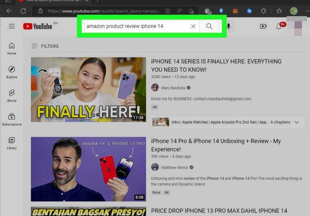Click the 30K views metadata text
This screenshot has width=310, height=216.
(160, 156)
